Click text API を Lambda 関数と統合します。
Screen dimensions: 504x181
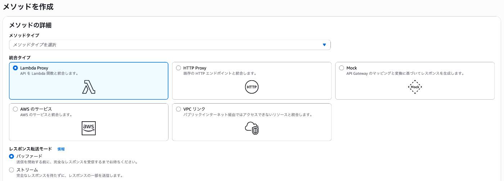coord(49,73)
